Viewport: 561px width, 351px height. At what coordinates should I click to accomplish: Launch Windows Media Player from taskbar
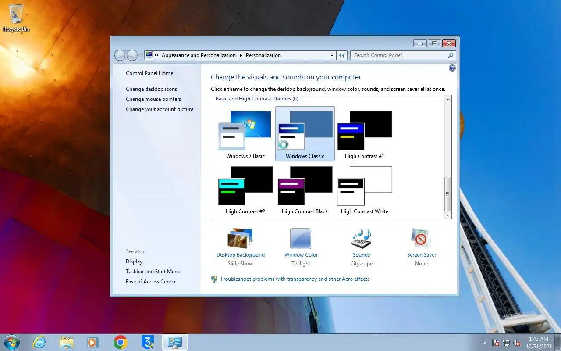click(93, 342)
